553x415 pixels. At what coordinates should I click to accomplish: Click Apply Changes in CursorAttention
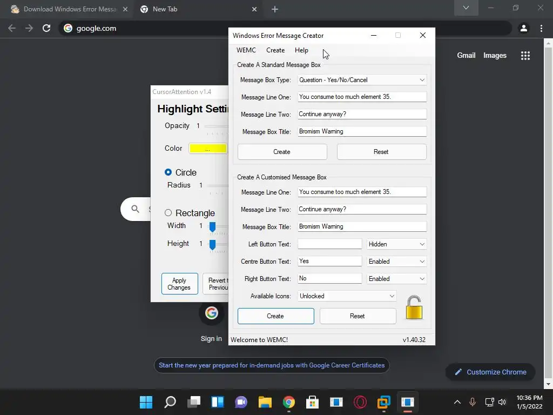coord(179,284)
